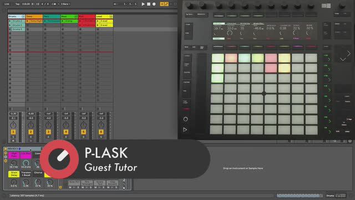Click the Link button in the transport bar
This screenshot has width=355, height=200.
[x=7, y=4]
